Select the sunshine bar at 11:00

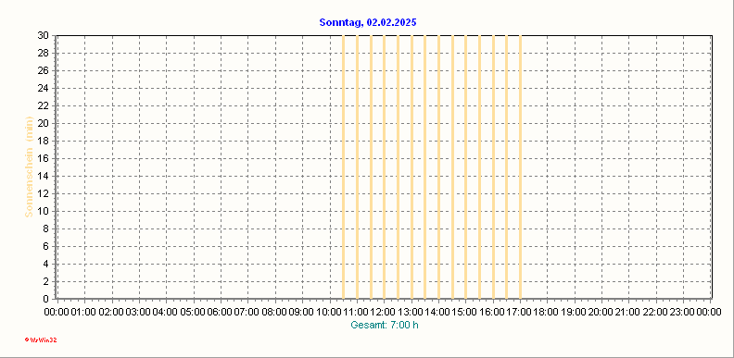(x=357, y=167)
